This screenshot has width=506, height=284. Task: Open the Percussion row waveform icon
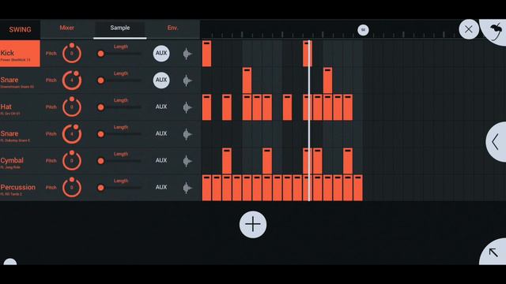tap(187, 188)
